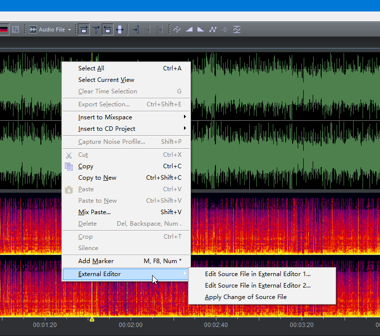Click Mix Paste in the context menu
Screen dimensions: 380x336
[x=94, y=212]
